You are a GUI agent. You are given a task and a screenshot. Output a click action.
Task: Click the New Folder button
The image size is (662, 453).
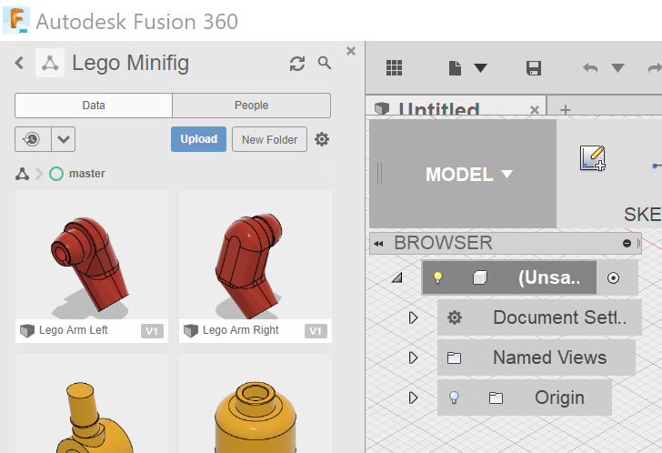(269, 139)
